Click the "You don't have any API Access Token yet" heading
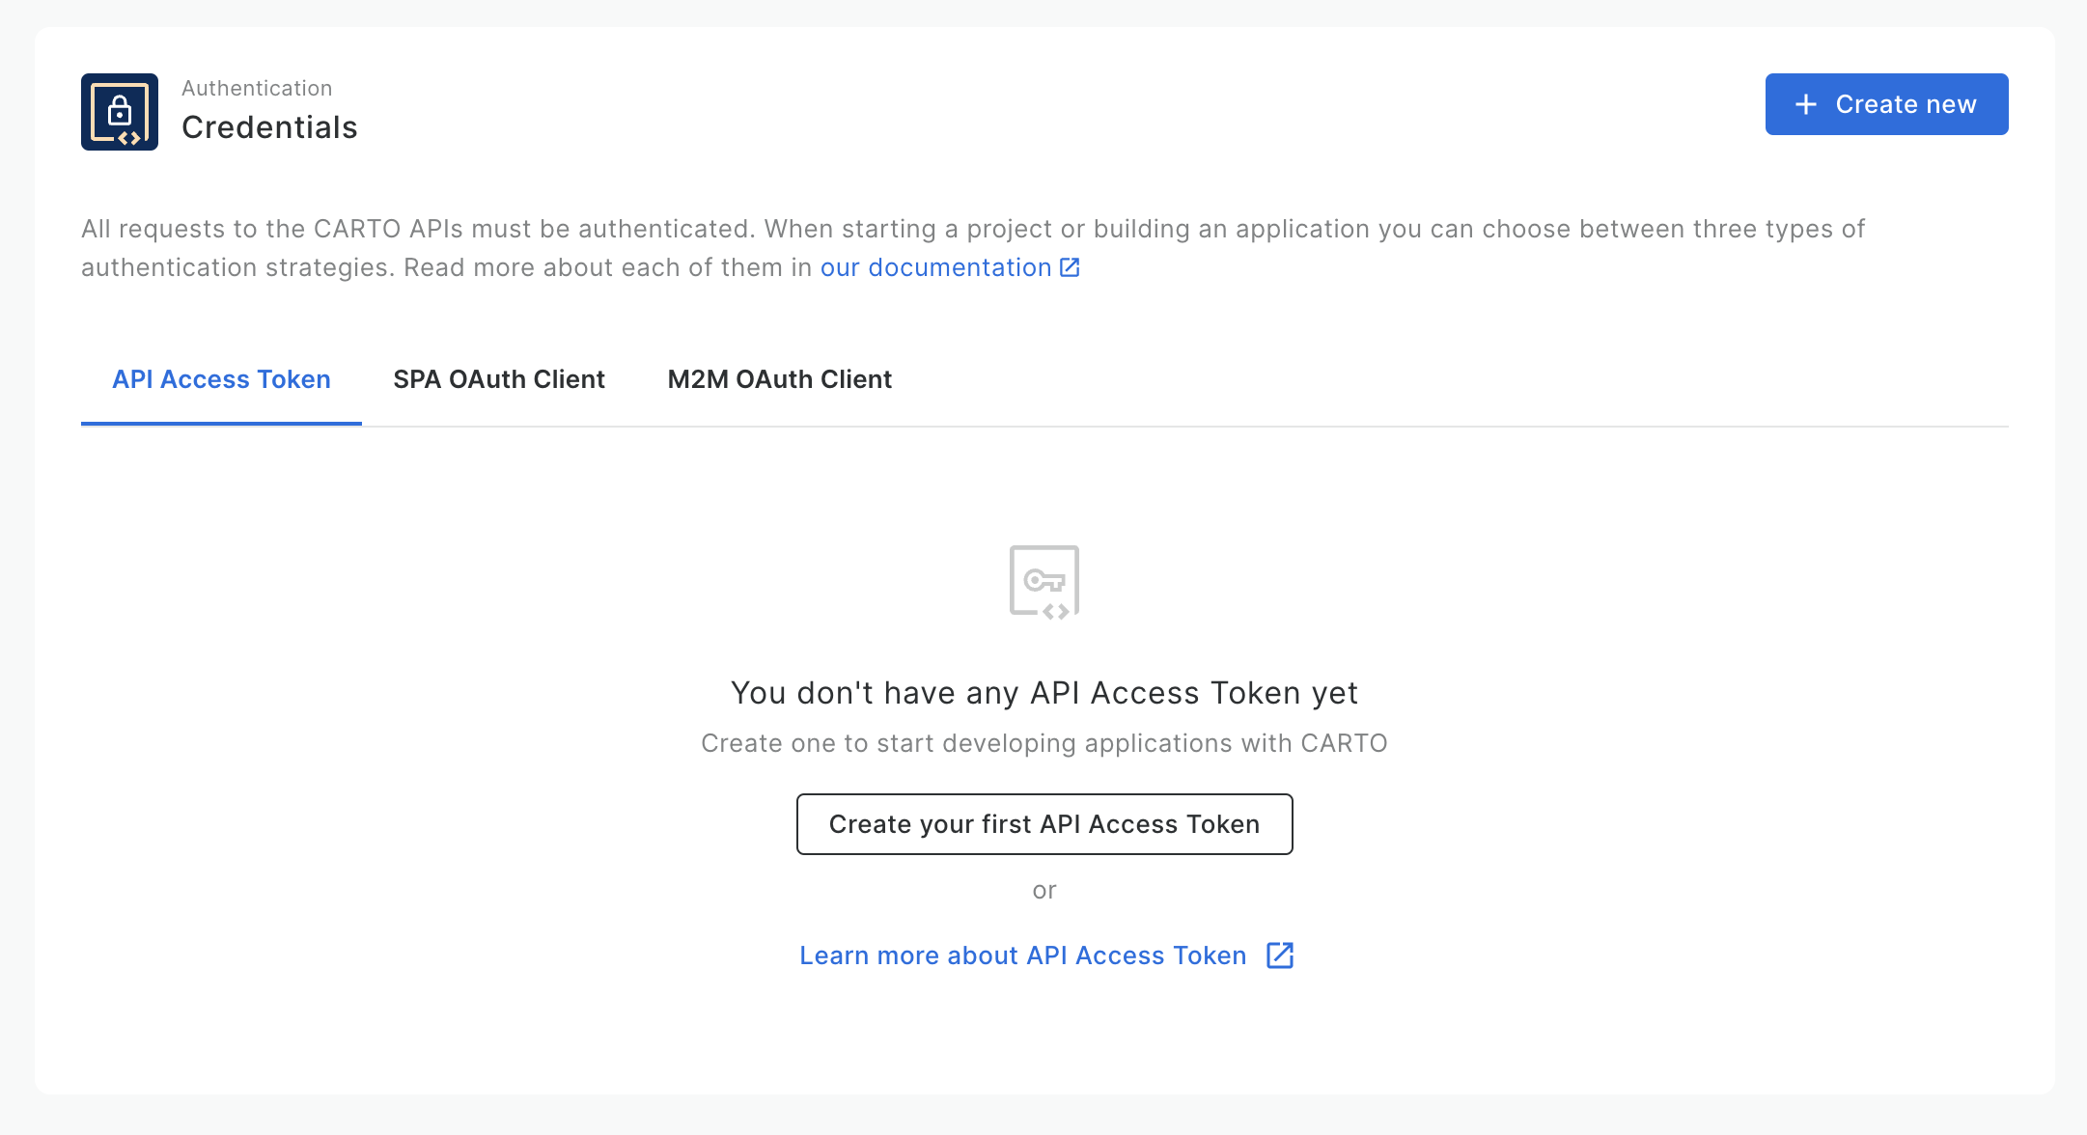The image size is (2087, 1135). [x=1043, y=693]
